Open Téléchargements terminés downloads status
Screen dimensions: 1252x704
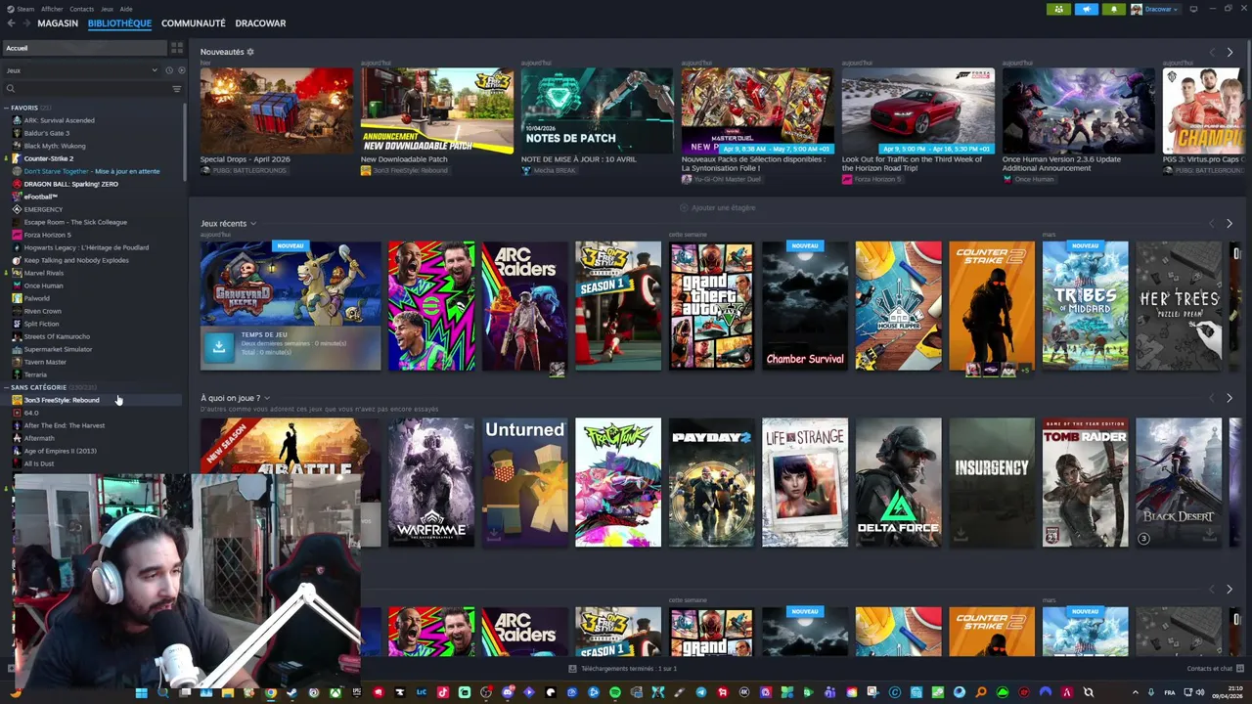tap(623, 669)
